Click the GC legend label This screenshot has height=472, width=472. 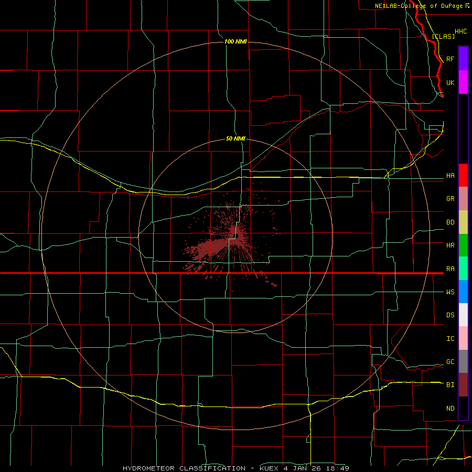pos(450,362)
